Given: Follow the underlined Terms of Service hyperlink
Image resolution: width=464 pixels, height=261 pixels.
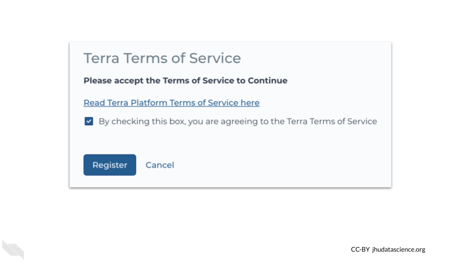Looking at the screenshot, I should coord(171,102).
